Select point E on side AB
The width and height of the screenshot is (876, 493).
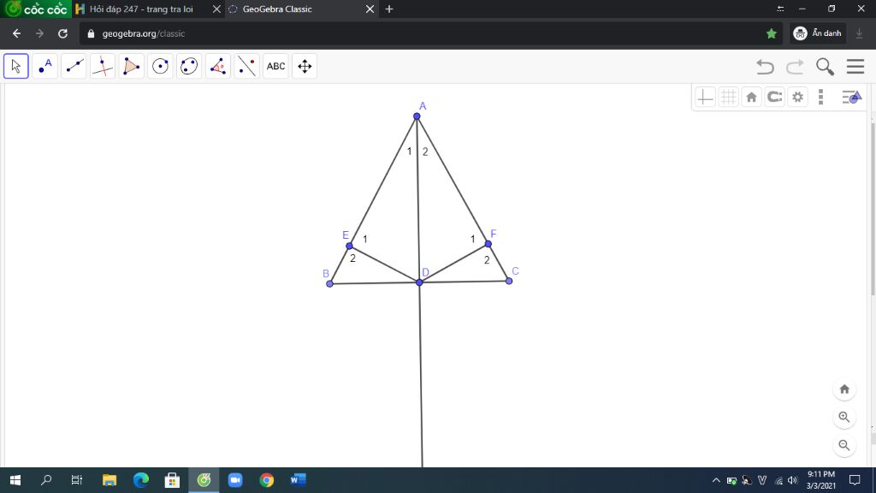pyautogui.click(x=349, y=246)
